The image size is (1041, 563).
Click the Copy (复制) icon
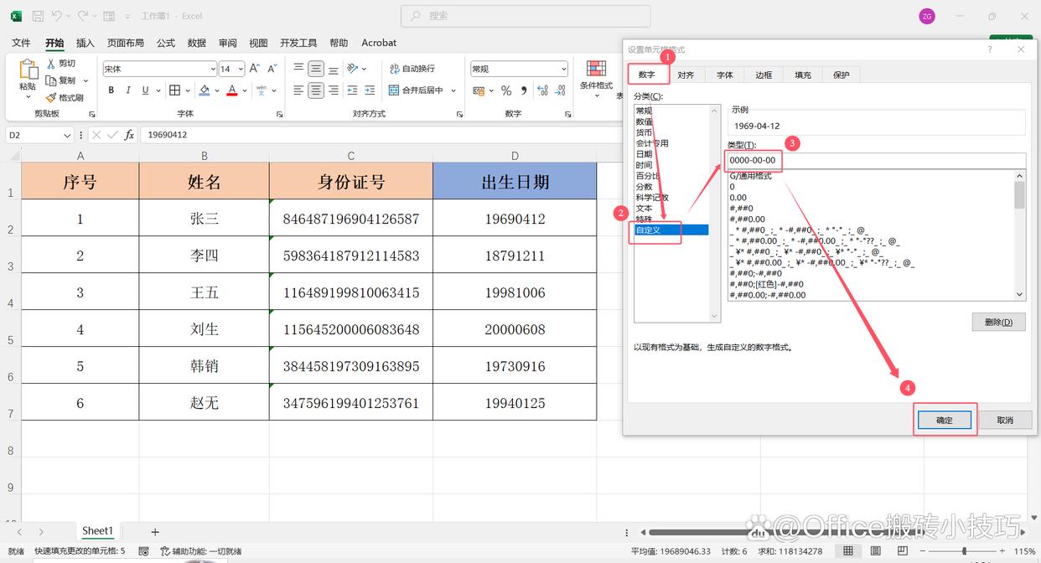point(51,80)
